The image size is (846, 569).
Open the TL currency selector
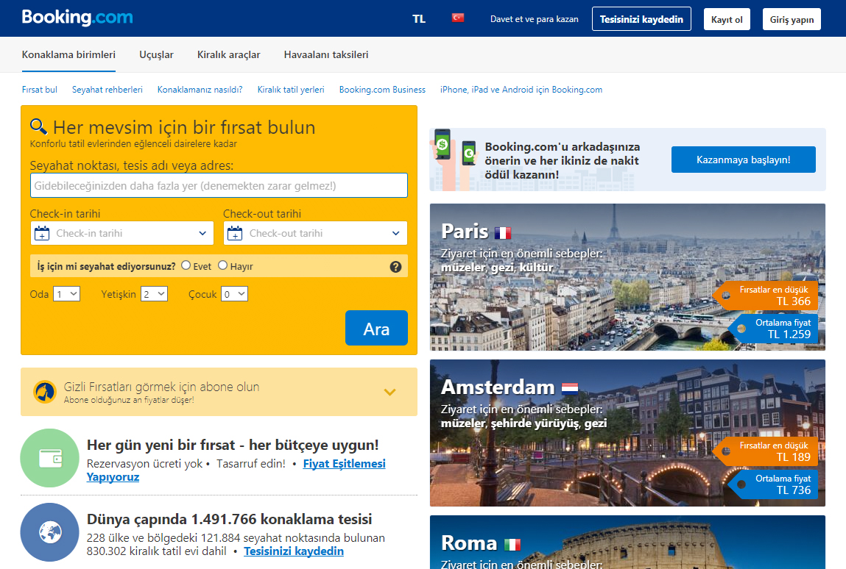click(419, 19)
